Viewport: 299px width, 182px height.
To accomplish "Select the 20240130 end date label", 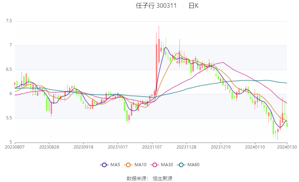I will pos(287,146).
